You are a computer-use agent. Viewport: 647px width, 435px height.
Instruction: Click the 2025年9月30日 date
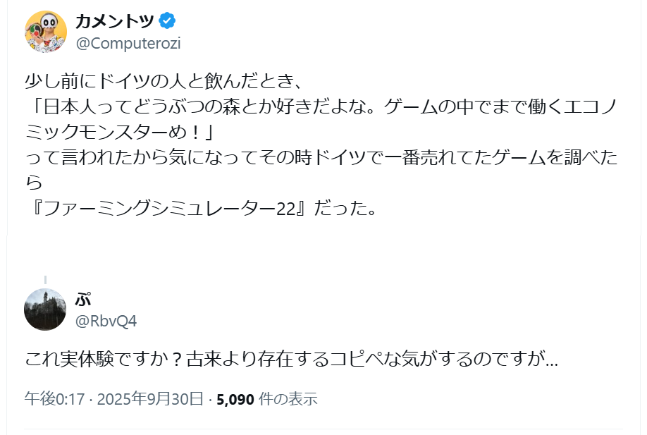(151, 399)
